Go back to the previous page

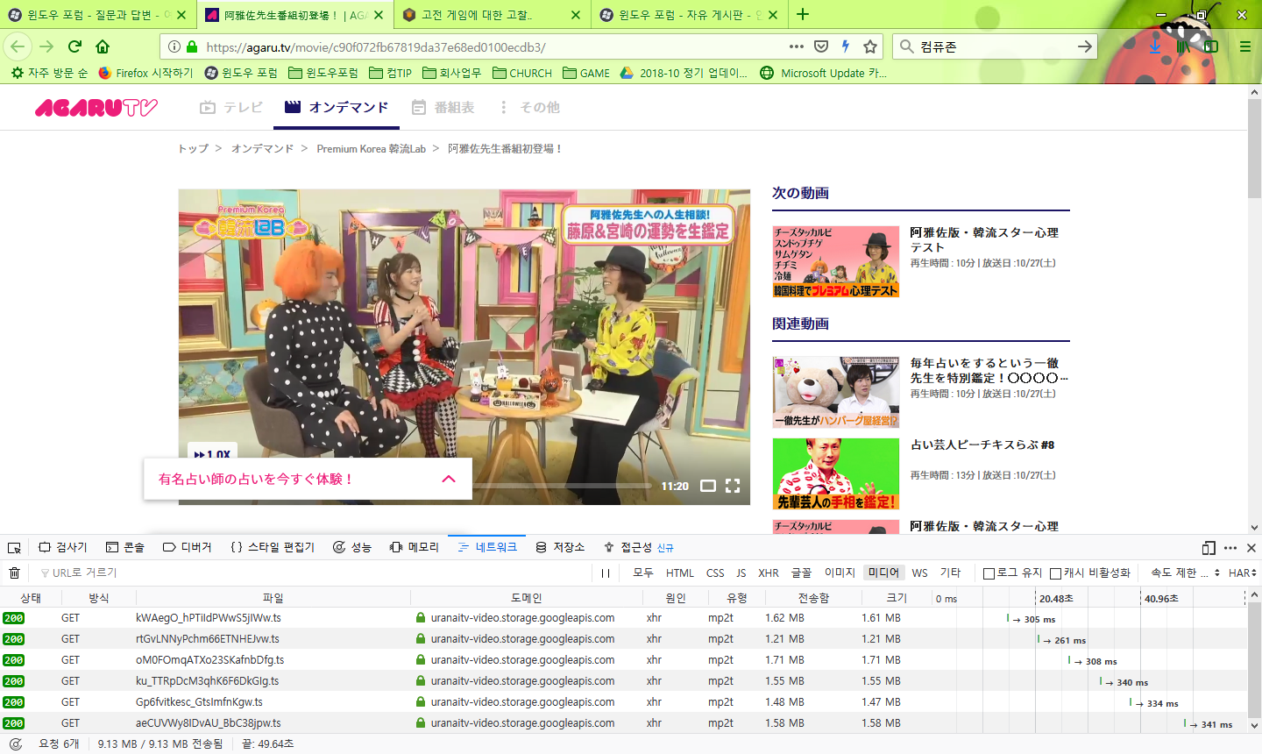pyautogui.click(x=18, y=46)
